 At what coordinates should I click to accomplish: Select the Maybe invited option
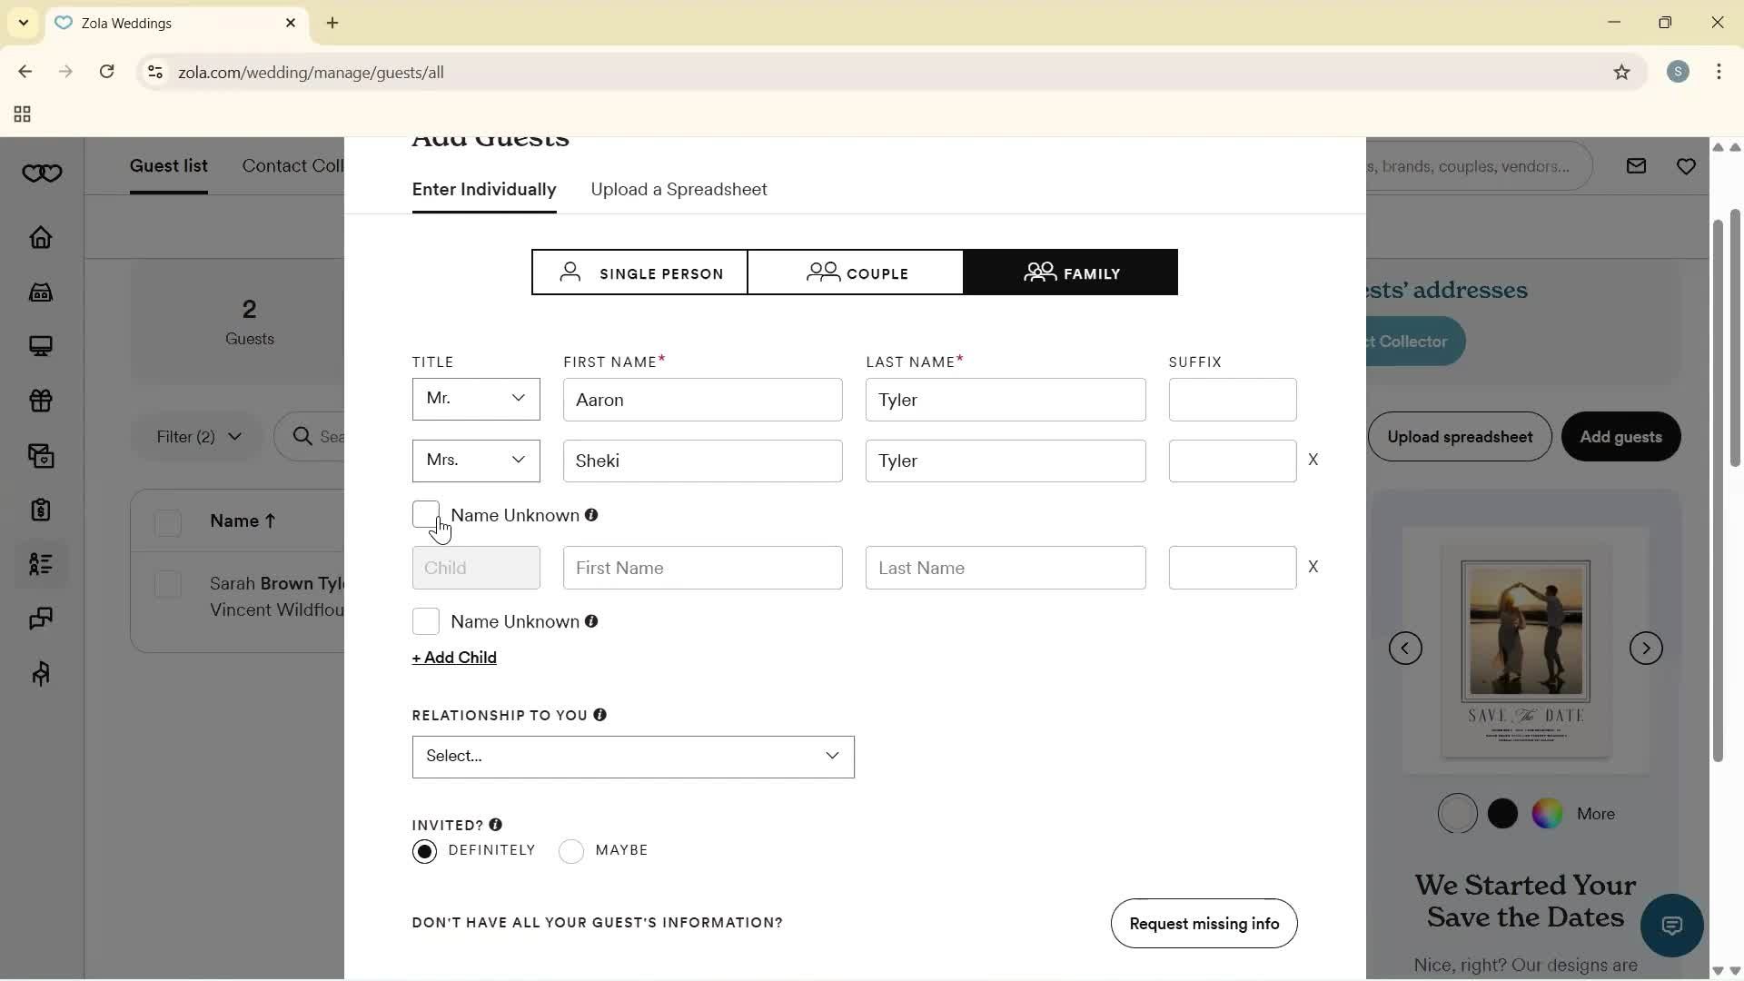coord(571,850)
